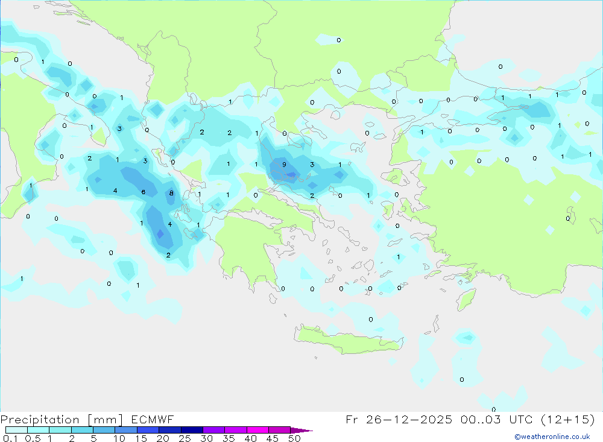Click the 2–5 mm legend color box
The height and width of the screenshot is (442, 603).
tap(82, 430)
